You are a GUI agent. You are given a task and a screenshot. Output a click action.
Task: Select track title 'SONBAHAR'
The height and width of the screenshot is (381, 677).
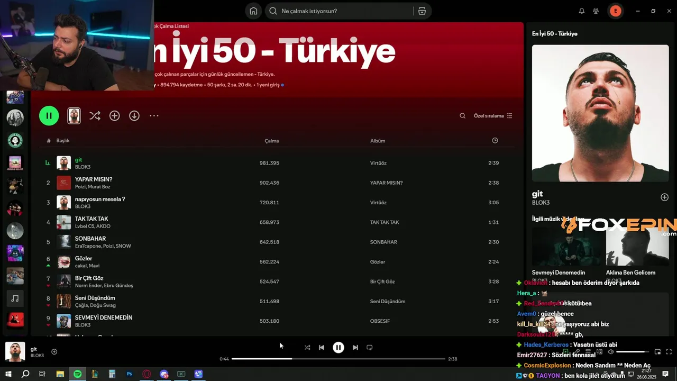point(90,239)
